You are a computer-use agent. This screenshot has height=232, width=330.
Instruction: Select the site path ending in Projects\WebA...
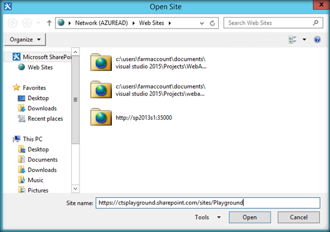(x=161, y=63)
